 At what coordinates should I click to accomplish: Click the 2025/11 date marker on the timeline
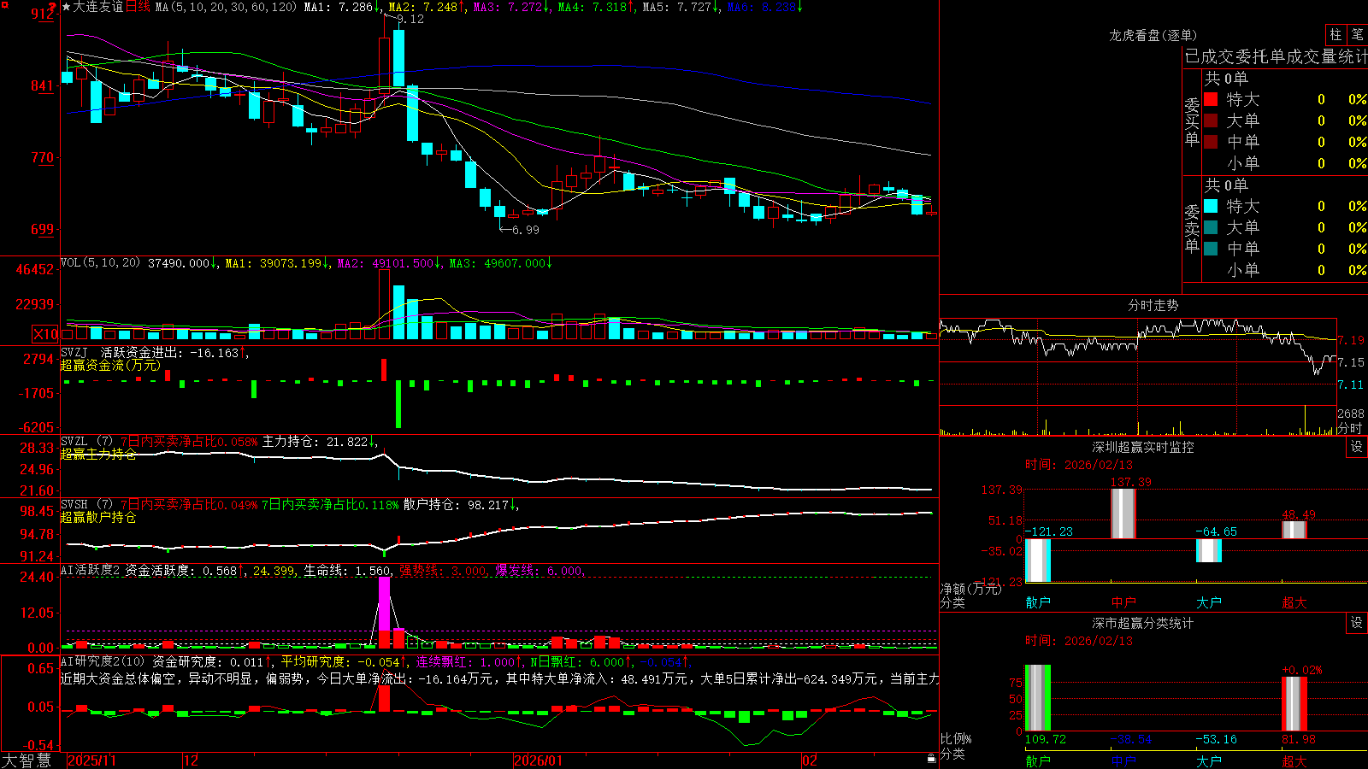point(91,760)
